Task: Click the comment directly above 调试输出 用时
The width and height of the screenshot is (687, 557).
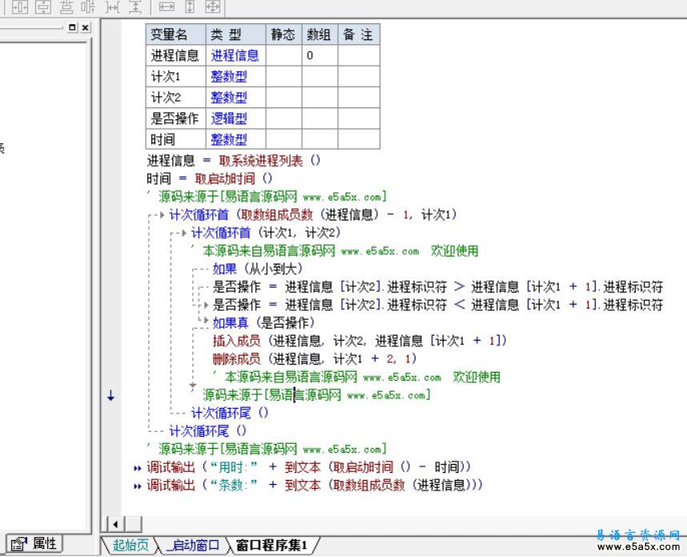Action: point(267,449)
